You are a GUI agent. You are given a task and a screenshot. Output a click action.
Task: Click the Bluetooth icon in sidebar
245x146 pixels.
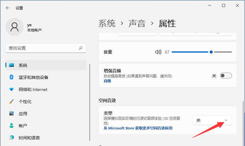pyautogui.click(x=11, y=77)
